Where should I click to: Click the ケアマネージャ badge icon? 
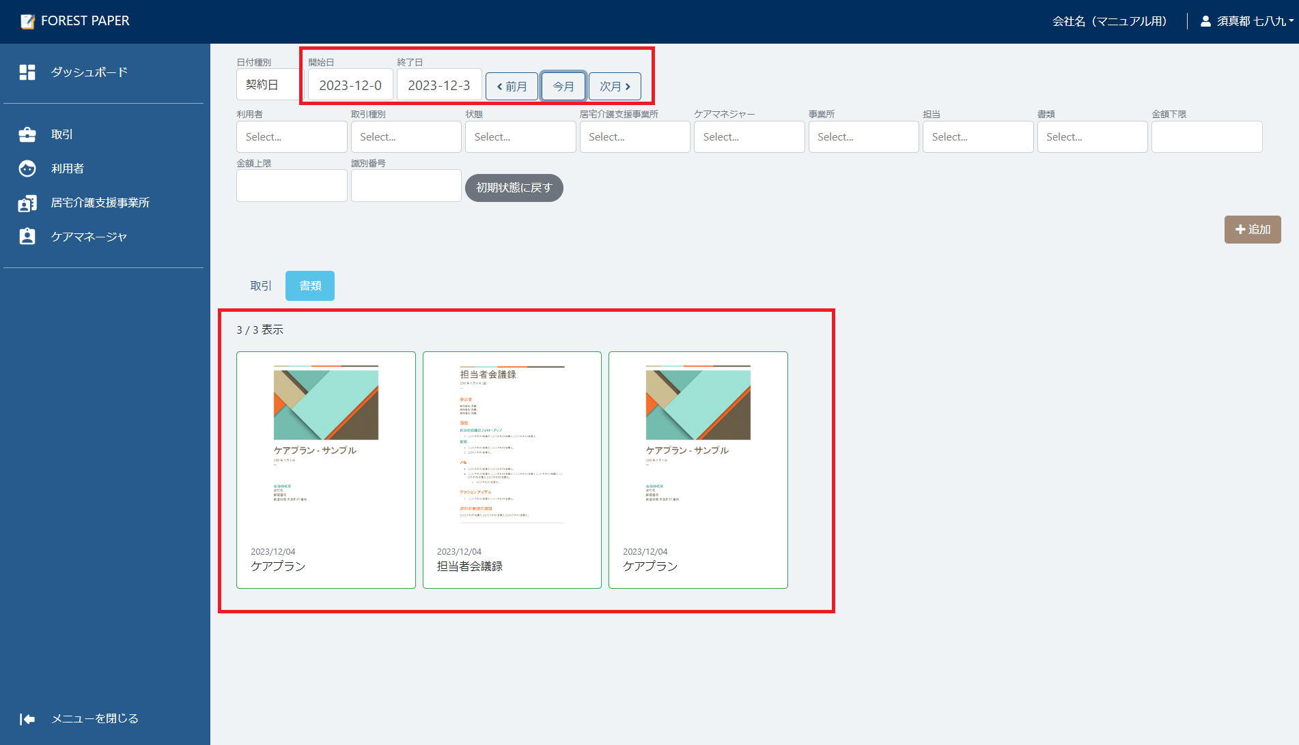coord(27,237)
